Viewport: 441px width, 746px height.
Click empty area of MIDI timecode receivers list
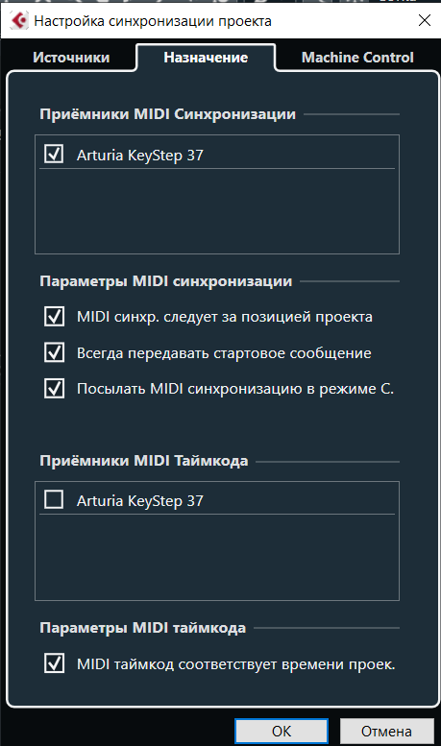tap(217, 557)
